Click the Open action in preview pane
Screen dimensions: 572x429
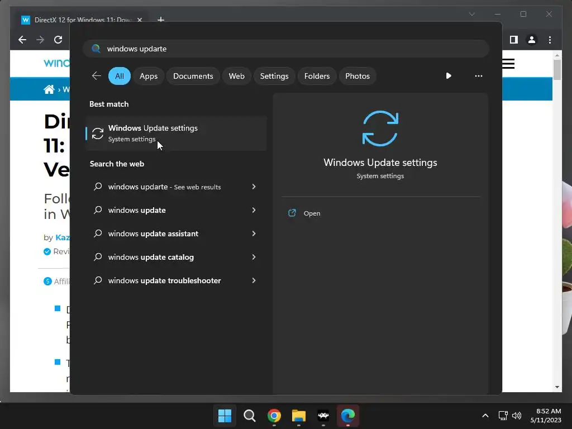(312, 213)
